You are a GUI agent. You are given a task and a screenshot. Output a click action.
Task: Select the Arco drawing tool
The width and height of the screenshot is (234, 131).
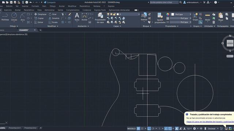(x=23, y=17)
